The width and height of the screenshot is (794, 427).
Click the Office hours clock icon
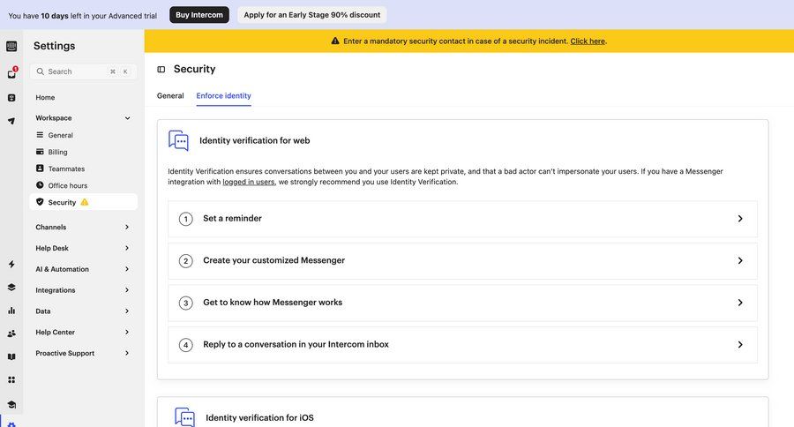pyautogui.click(x=40, y=185)
